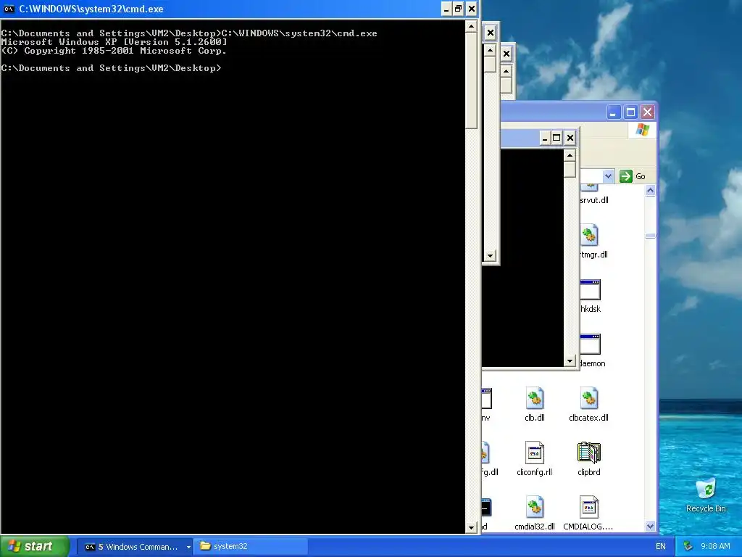Maximize the small background cmd window
The height and width of the screenshot is (557, 742).
click(557, 138)
